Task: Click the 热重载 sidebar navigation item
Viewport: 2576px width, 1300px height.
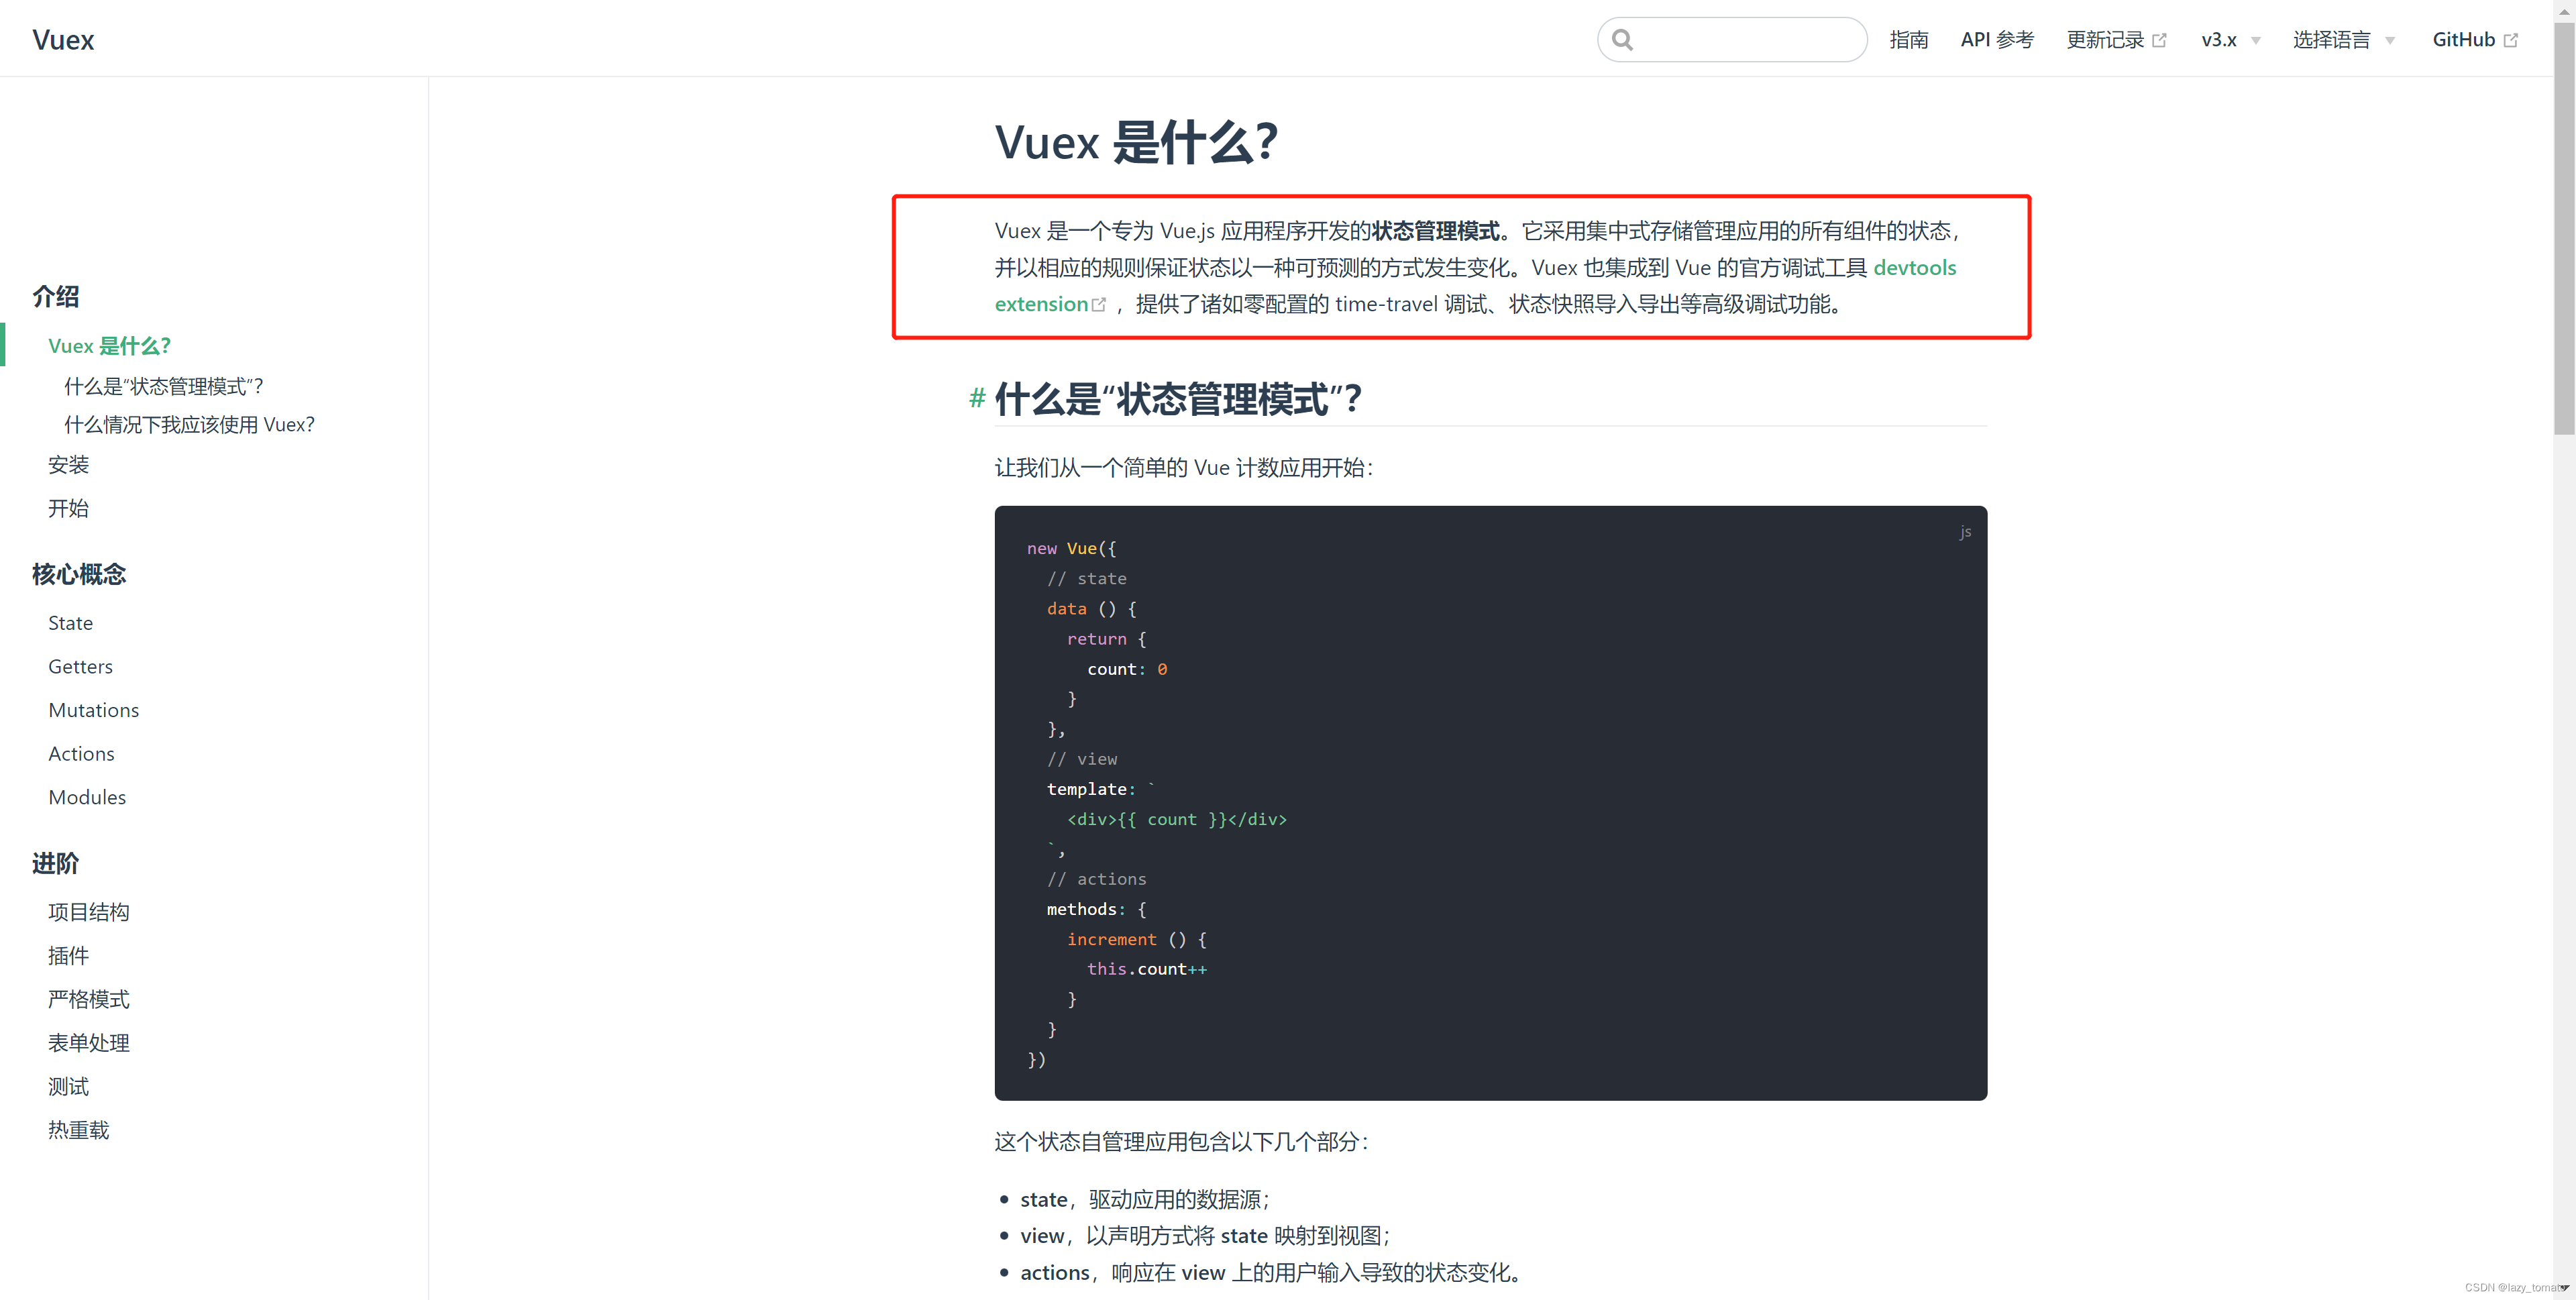Action: (78, 1128)
